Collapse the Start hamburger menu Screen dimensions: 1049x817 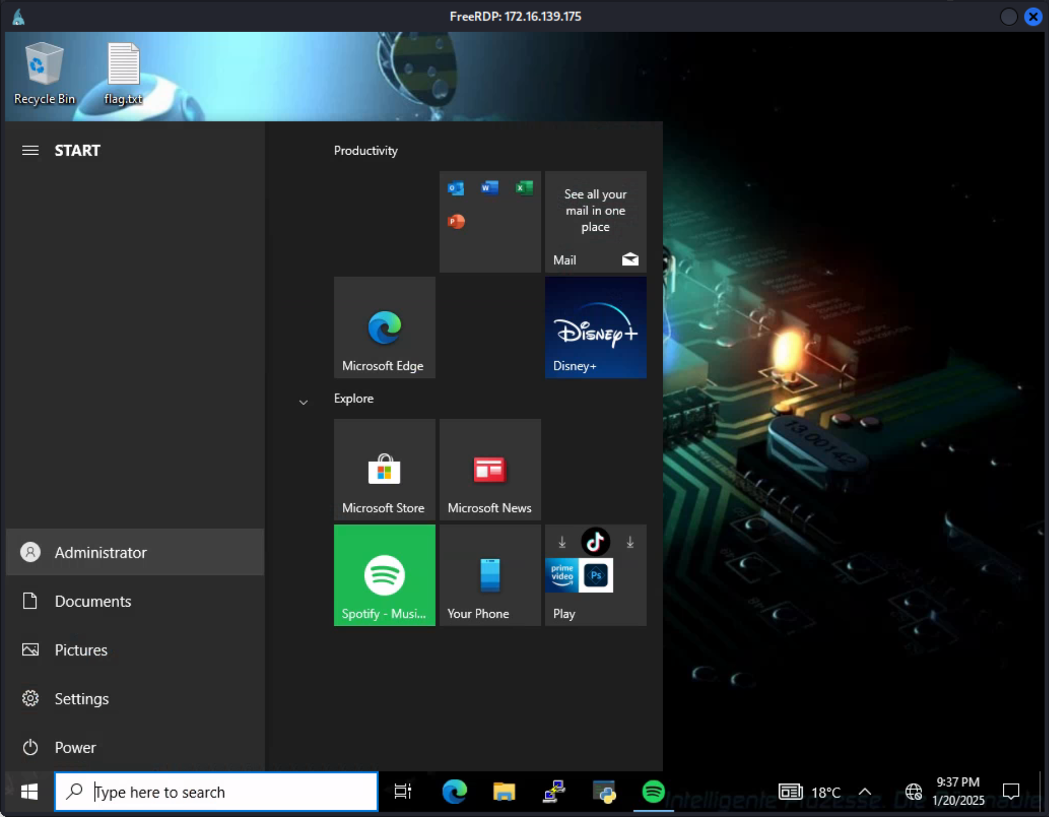point(30,151)
